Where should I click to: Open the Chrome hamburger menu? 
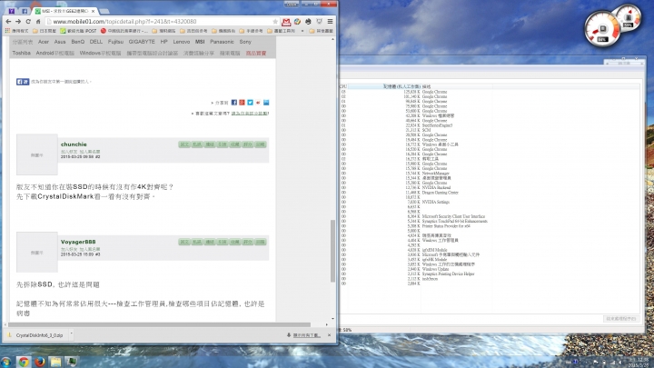pos(330,21)
